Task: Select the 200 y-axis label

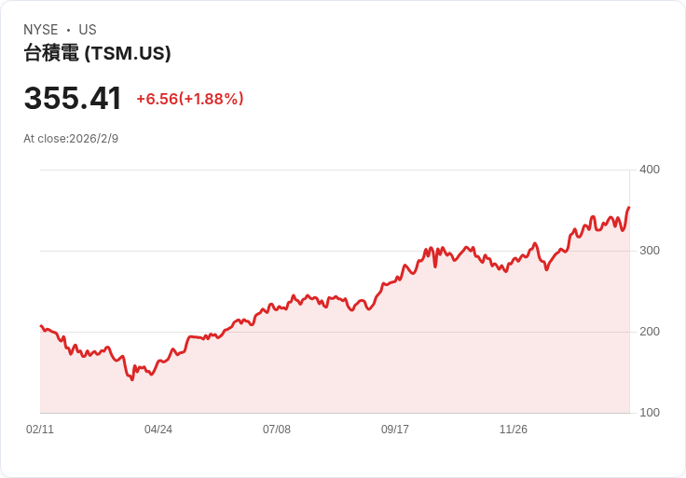Action: (650, 332)
